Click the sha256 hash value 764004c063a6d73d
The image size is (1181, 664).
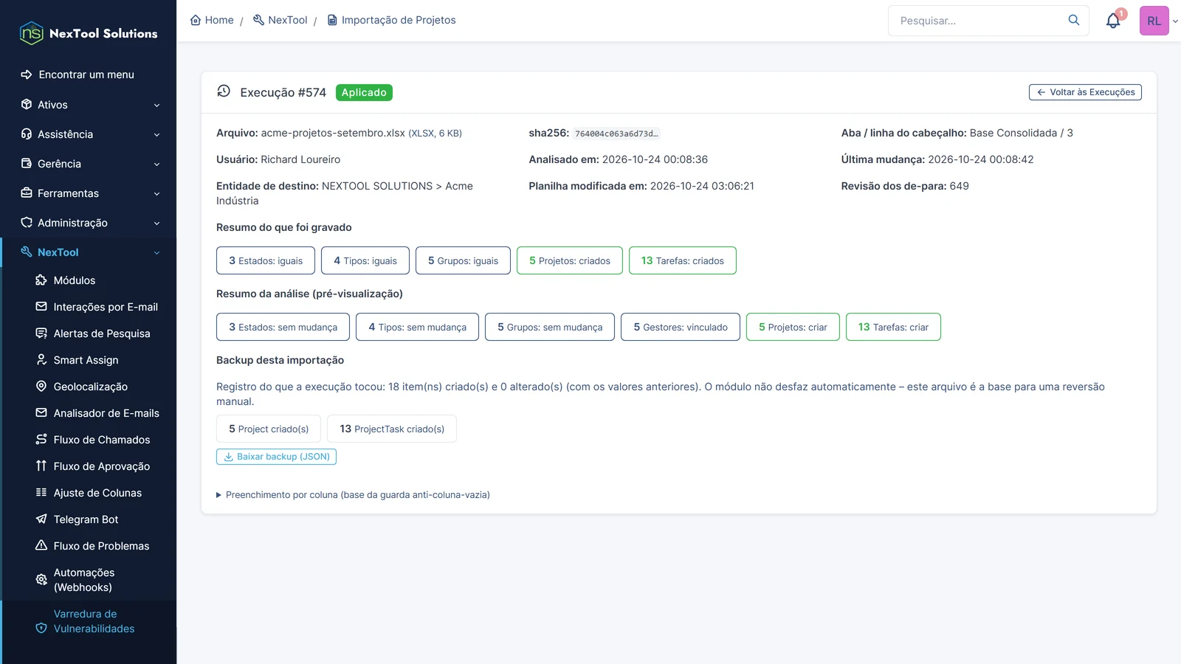pyautogui.click(x=616, y=134)
